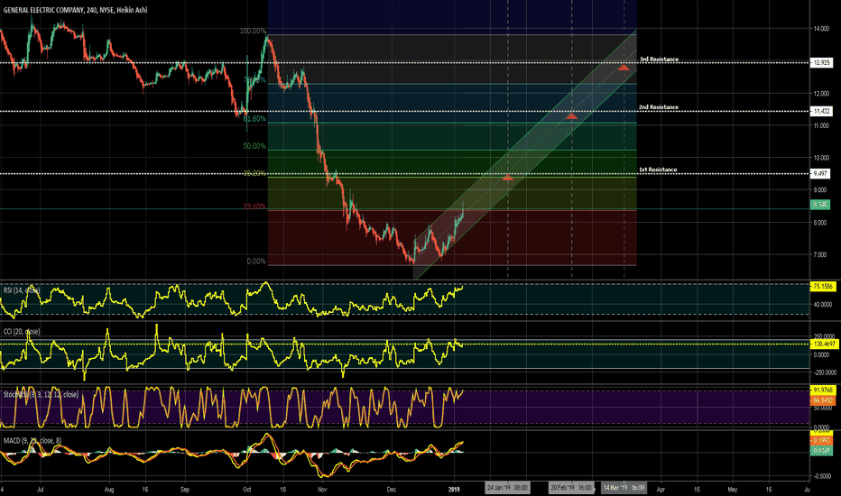Click the CCI value tag 138.4697
This screenshot has height=496, width=841.
pos(825,344)
